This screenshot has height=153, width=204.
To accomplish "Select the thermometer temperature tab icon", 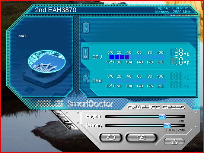I will (x=86, y=53).
